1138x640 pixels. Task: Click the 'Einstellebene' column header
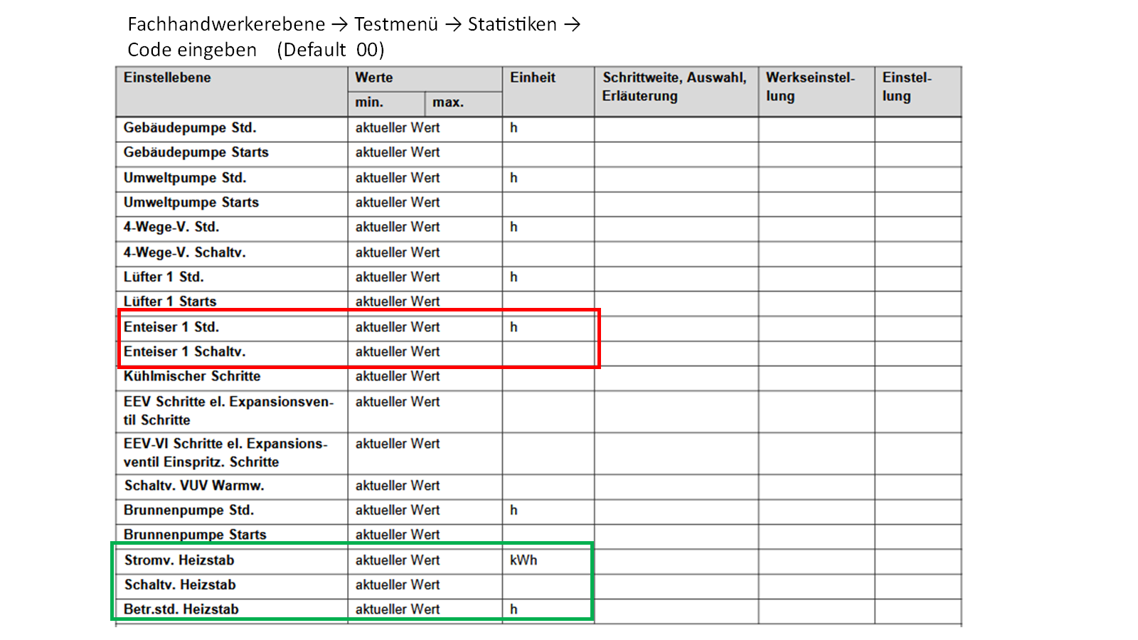167,78
